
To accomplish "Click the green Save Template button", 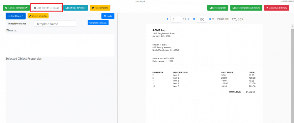I will pyautogui.click(x=218, y=8).
